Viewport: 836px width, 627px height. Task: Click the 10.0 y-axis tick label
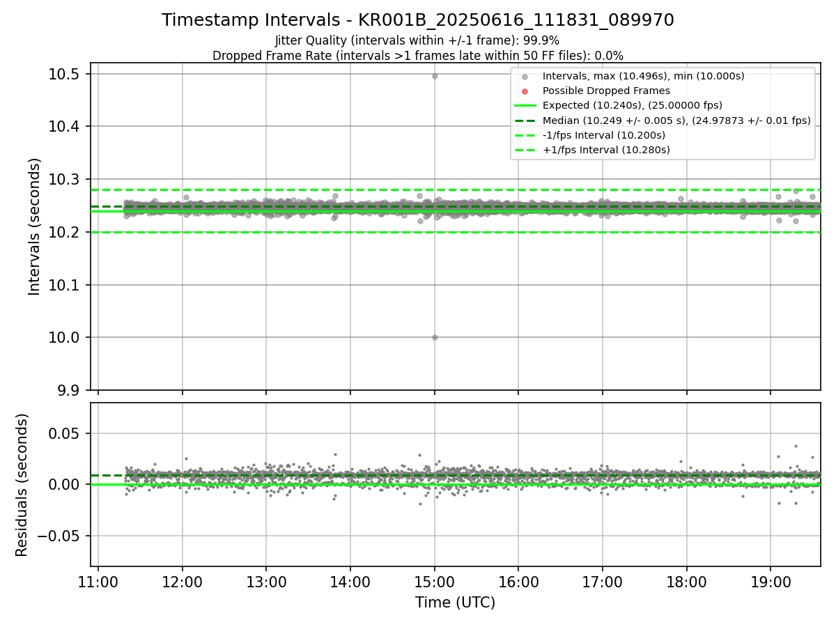point(64,337)
